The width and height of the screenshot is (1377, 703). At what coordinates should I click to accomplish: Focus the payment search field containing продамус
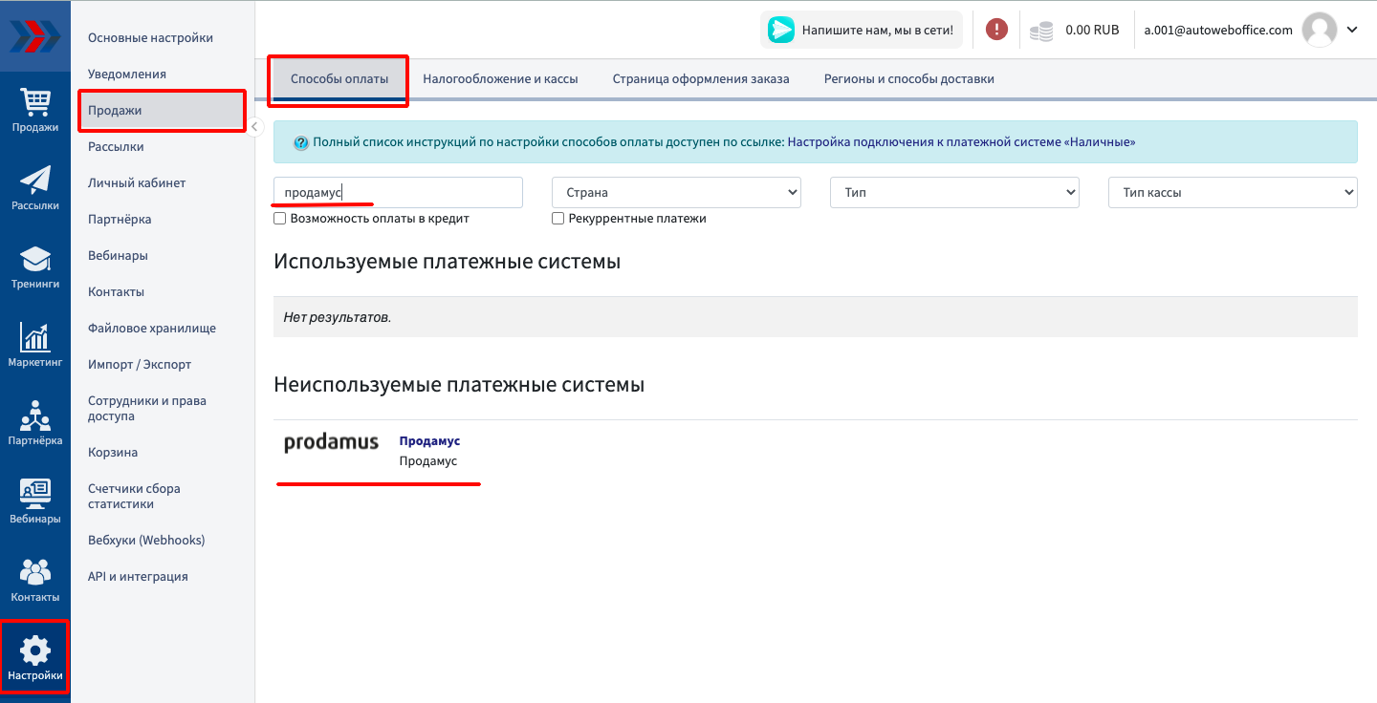tap(398, 192)
